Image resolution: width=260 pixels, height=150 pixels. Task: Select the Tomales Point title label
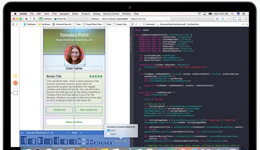pos(74,35)
